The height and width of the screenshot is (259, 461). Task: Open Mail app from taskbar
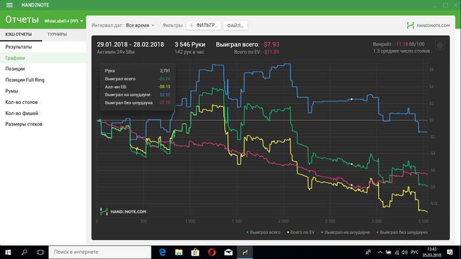coord(229,252)
